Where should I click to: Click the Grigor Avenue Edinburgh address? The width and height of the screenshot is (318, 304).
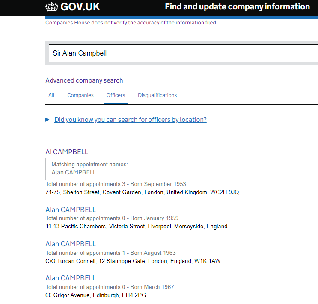click(x=96, y=295)
